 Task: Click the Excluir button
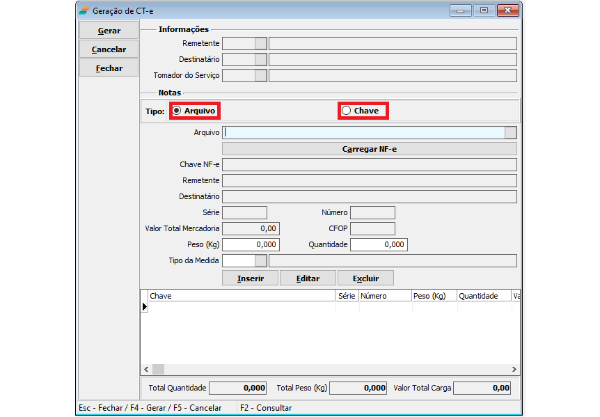365,278
